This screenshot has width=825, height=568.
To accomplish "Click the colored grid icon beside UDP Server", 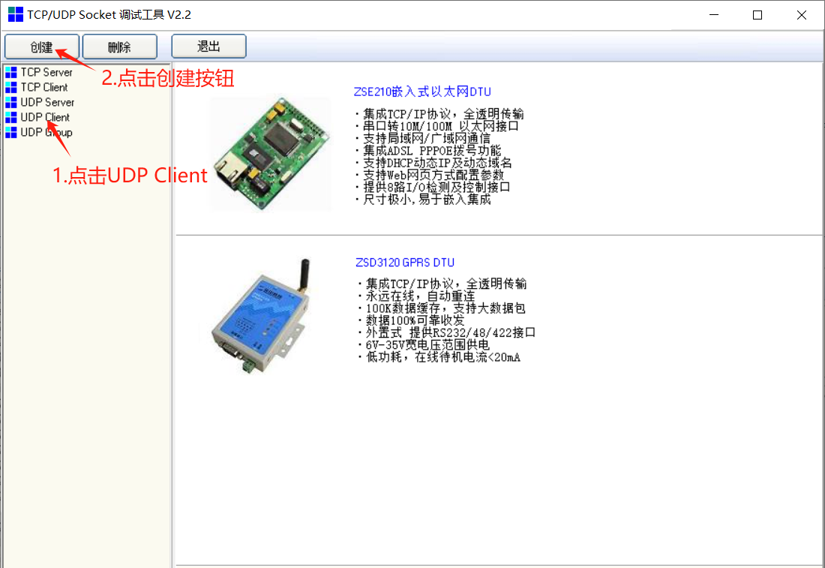I will pyautogui.click(x=10, y=102).
